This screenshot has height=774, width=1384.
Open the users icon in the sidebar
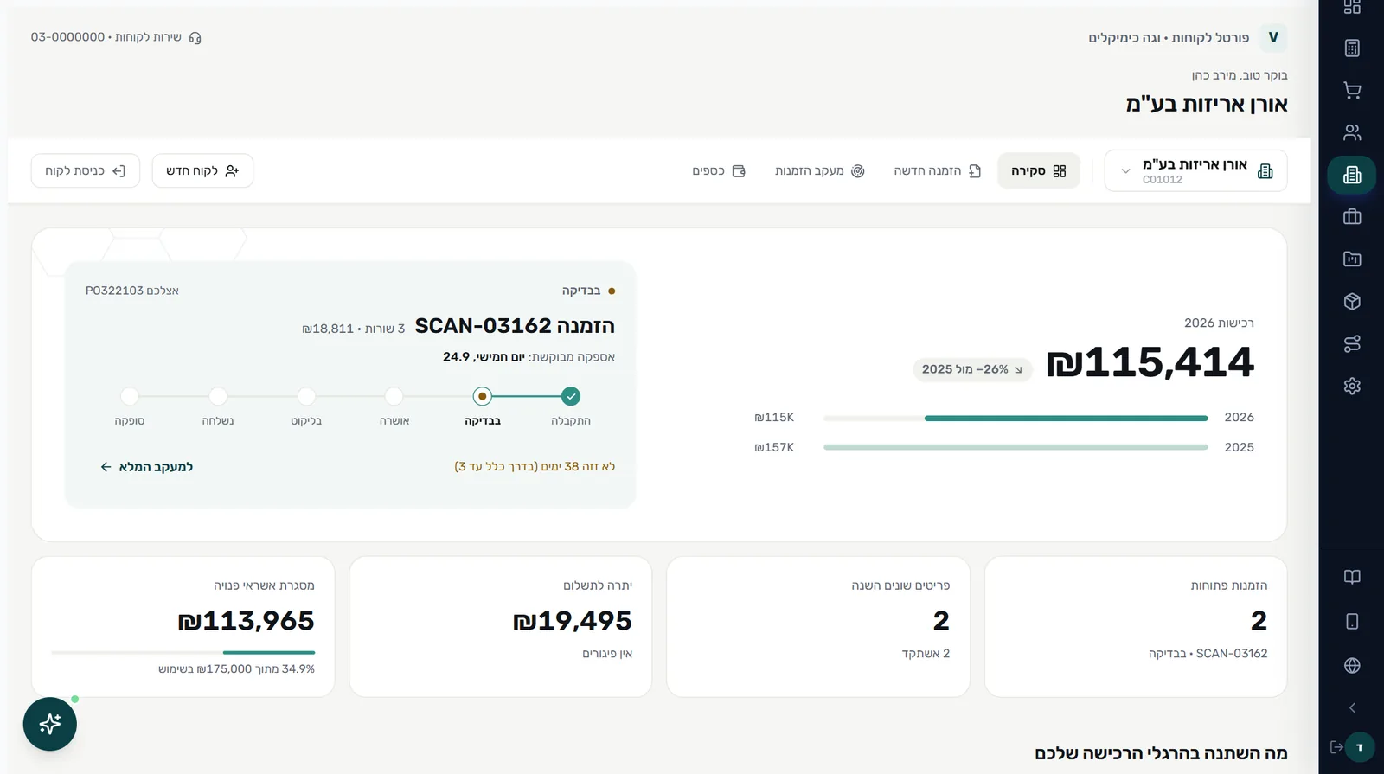(1352, 132)
